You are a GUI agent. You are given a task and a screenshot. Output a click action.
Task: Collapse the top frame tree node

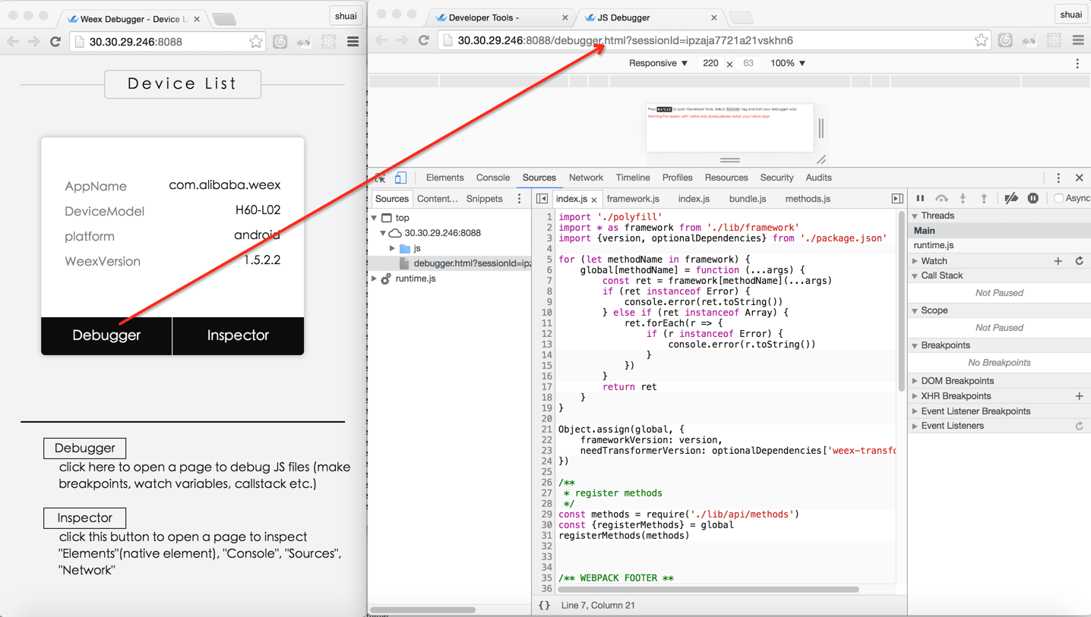tap(375, 218)
